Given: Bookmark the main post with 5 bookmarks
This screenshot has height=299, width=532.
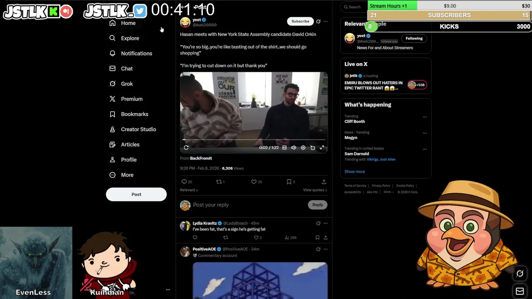Looking at the screenshot, I should tap(289, 181).
